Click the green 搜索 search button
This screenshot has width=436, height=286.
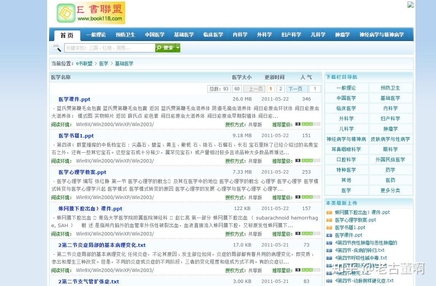click(165, 48)
